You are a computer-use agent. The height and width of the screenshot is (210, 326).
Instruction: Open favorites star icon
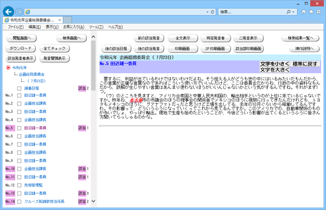pyautogui.click(x=311, y=11)
